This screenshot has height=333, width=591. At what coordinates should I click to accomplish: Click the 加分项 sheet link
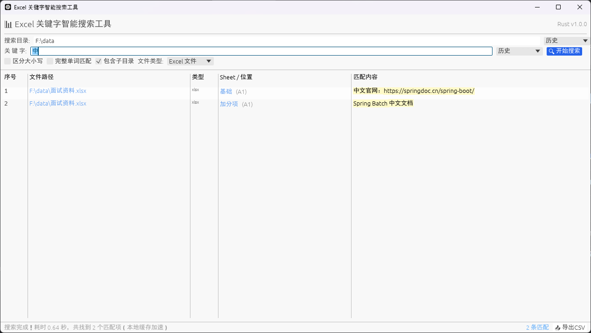[x=229, y=104]
